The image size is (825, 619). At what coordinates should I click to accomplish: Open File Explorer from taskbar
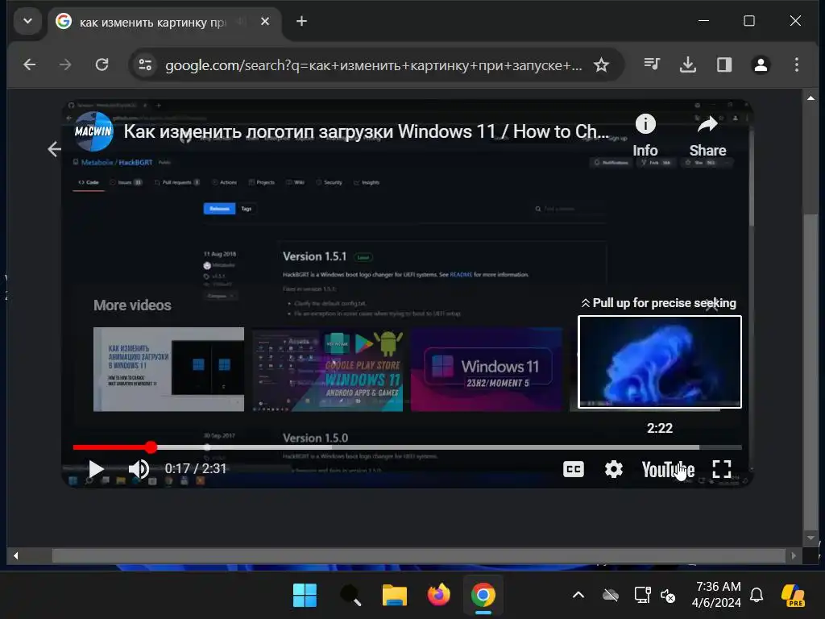pyautogui.click(x=395, y=596)
